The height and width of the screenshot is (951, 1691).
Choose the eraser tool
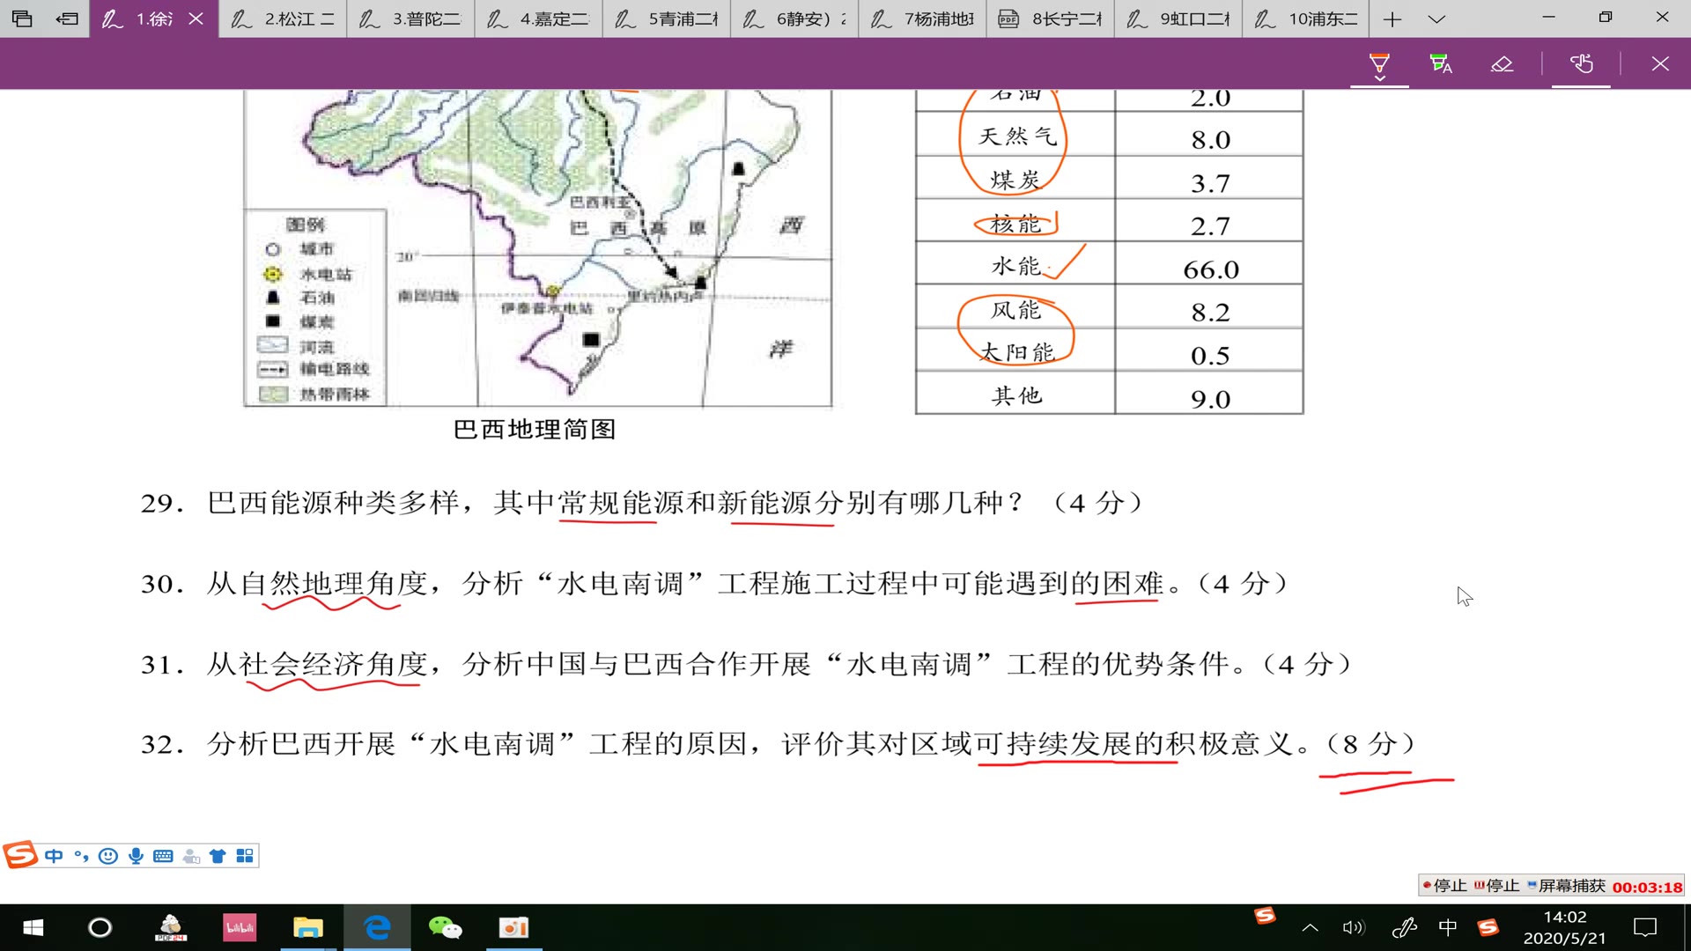[1502, 63]
